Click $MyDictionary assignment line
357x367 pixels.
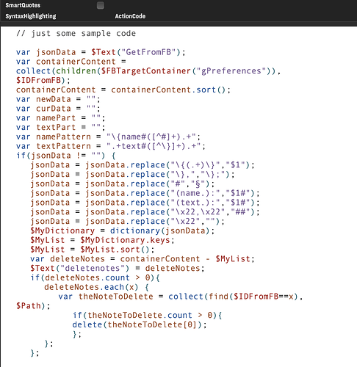(x=122, y=230)
